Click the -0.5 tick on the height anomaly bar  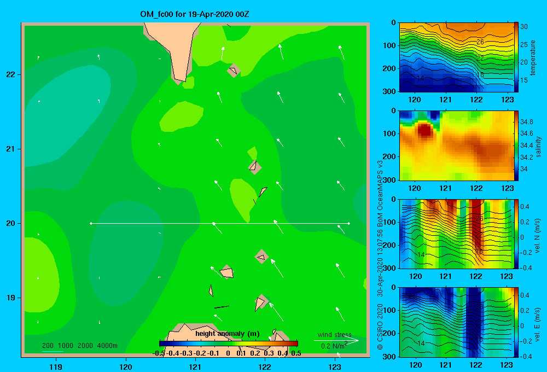159,353
